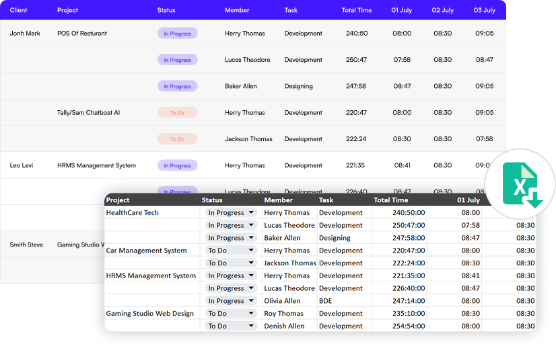Open status dropdown for Roy Thomas row
556x348 pixels.
(x=231, y=314)
